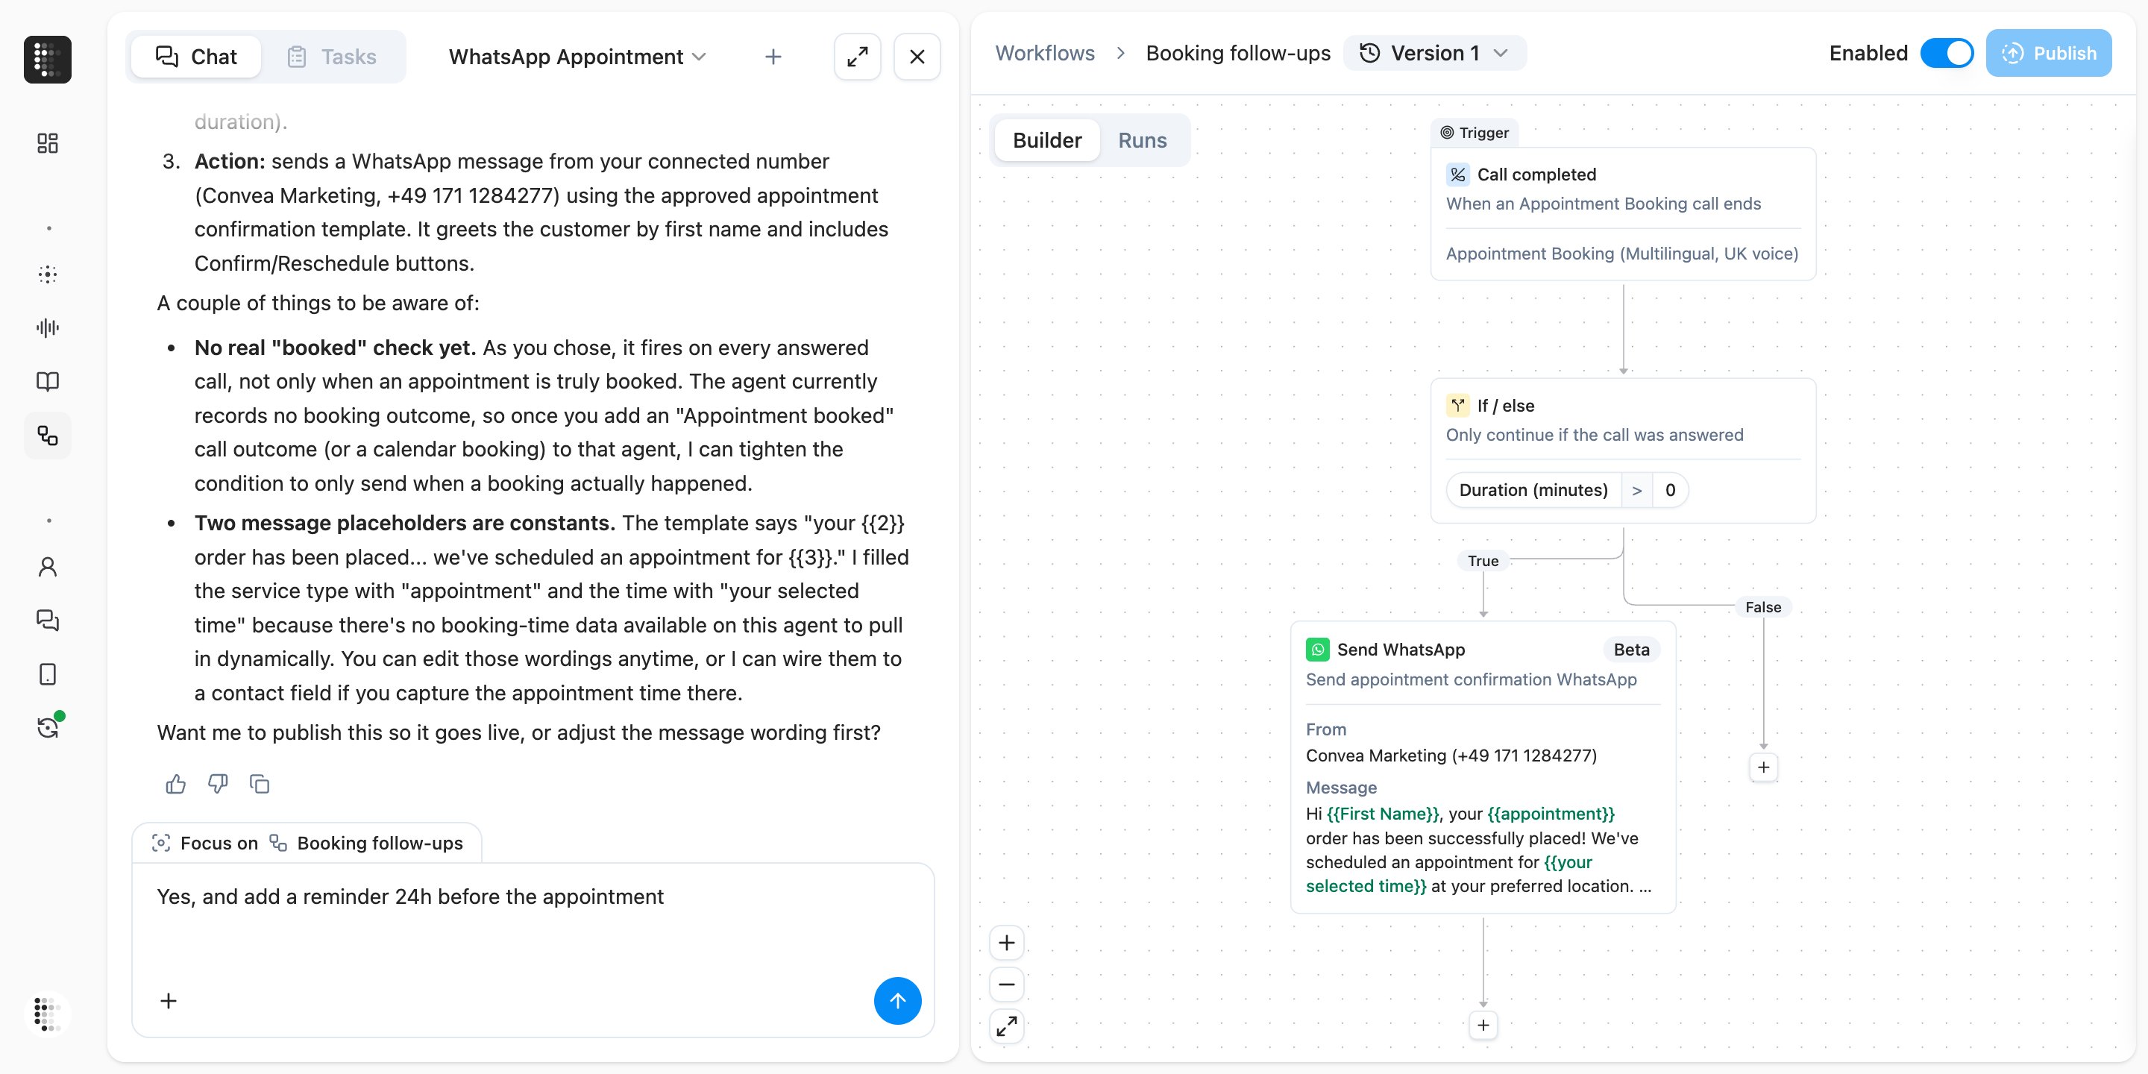This screenshot has height=1074, width=2148.
Task: Open the dotted cluster icon in the sidebar
Action: point(48,274)
